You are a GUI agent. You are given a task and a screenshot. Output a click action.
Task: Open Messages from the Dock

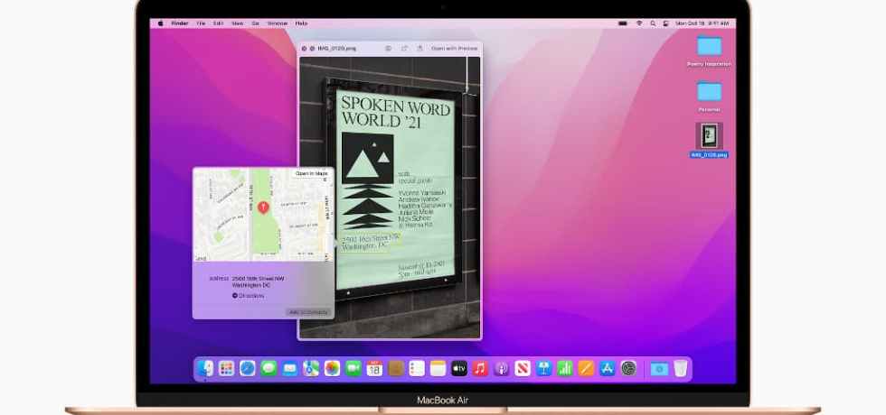click(269, 368)
